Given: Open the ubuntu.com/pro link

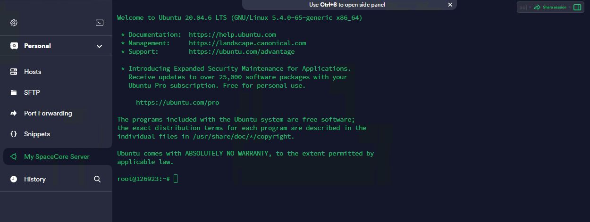Looking at the screenshot, I should pos(177,103).
